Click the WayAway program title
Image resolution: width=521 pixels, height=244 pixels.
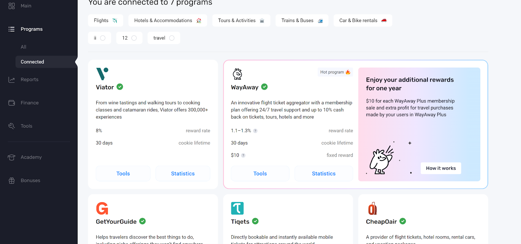245,87
